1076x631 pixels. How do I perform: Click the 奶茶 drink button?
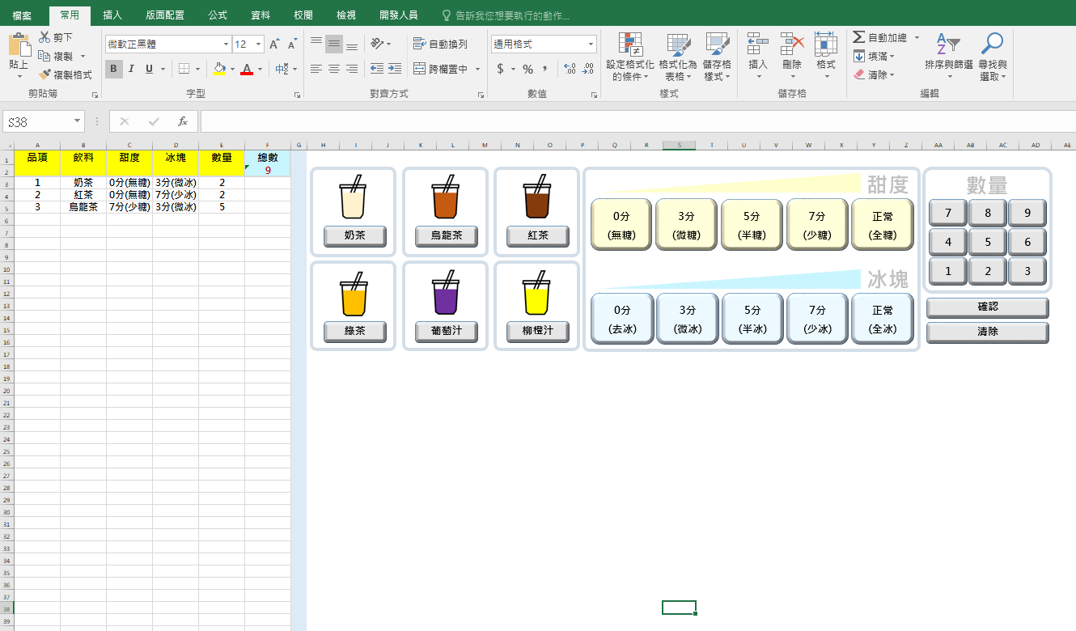click(x=354, y=236)
